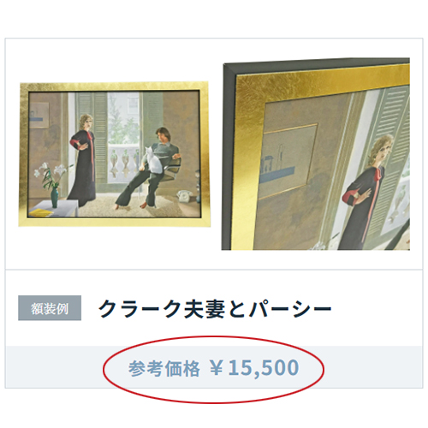Click the gold frame border of the left painting

click(114, 86)
